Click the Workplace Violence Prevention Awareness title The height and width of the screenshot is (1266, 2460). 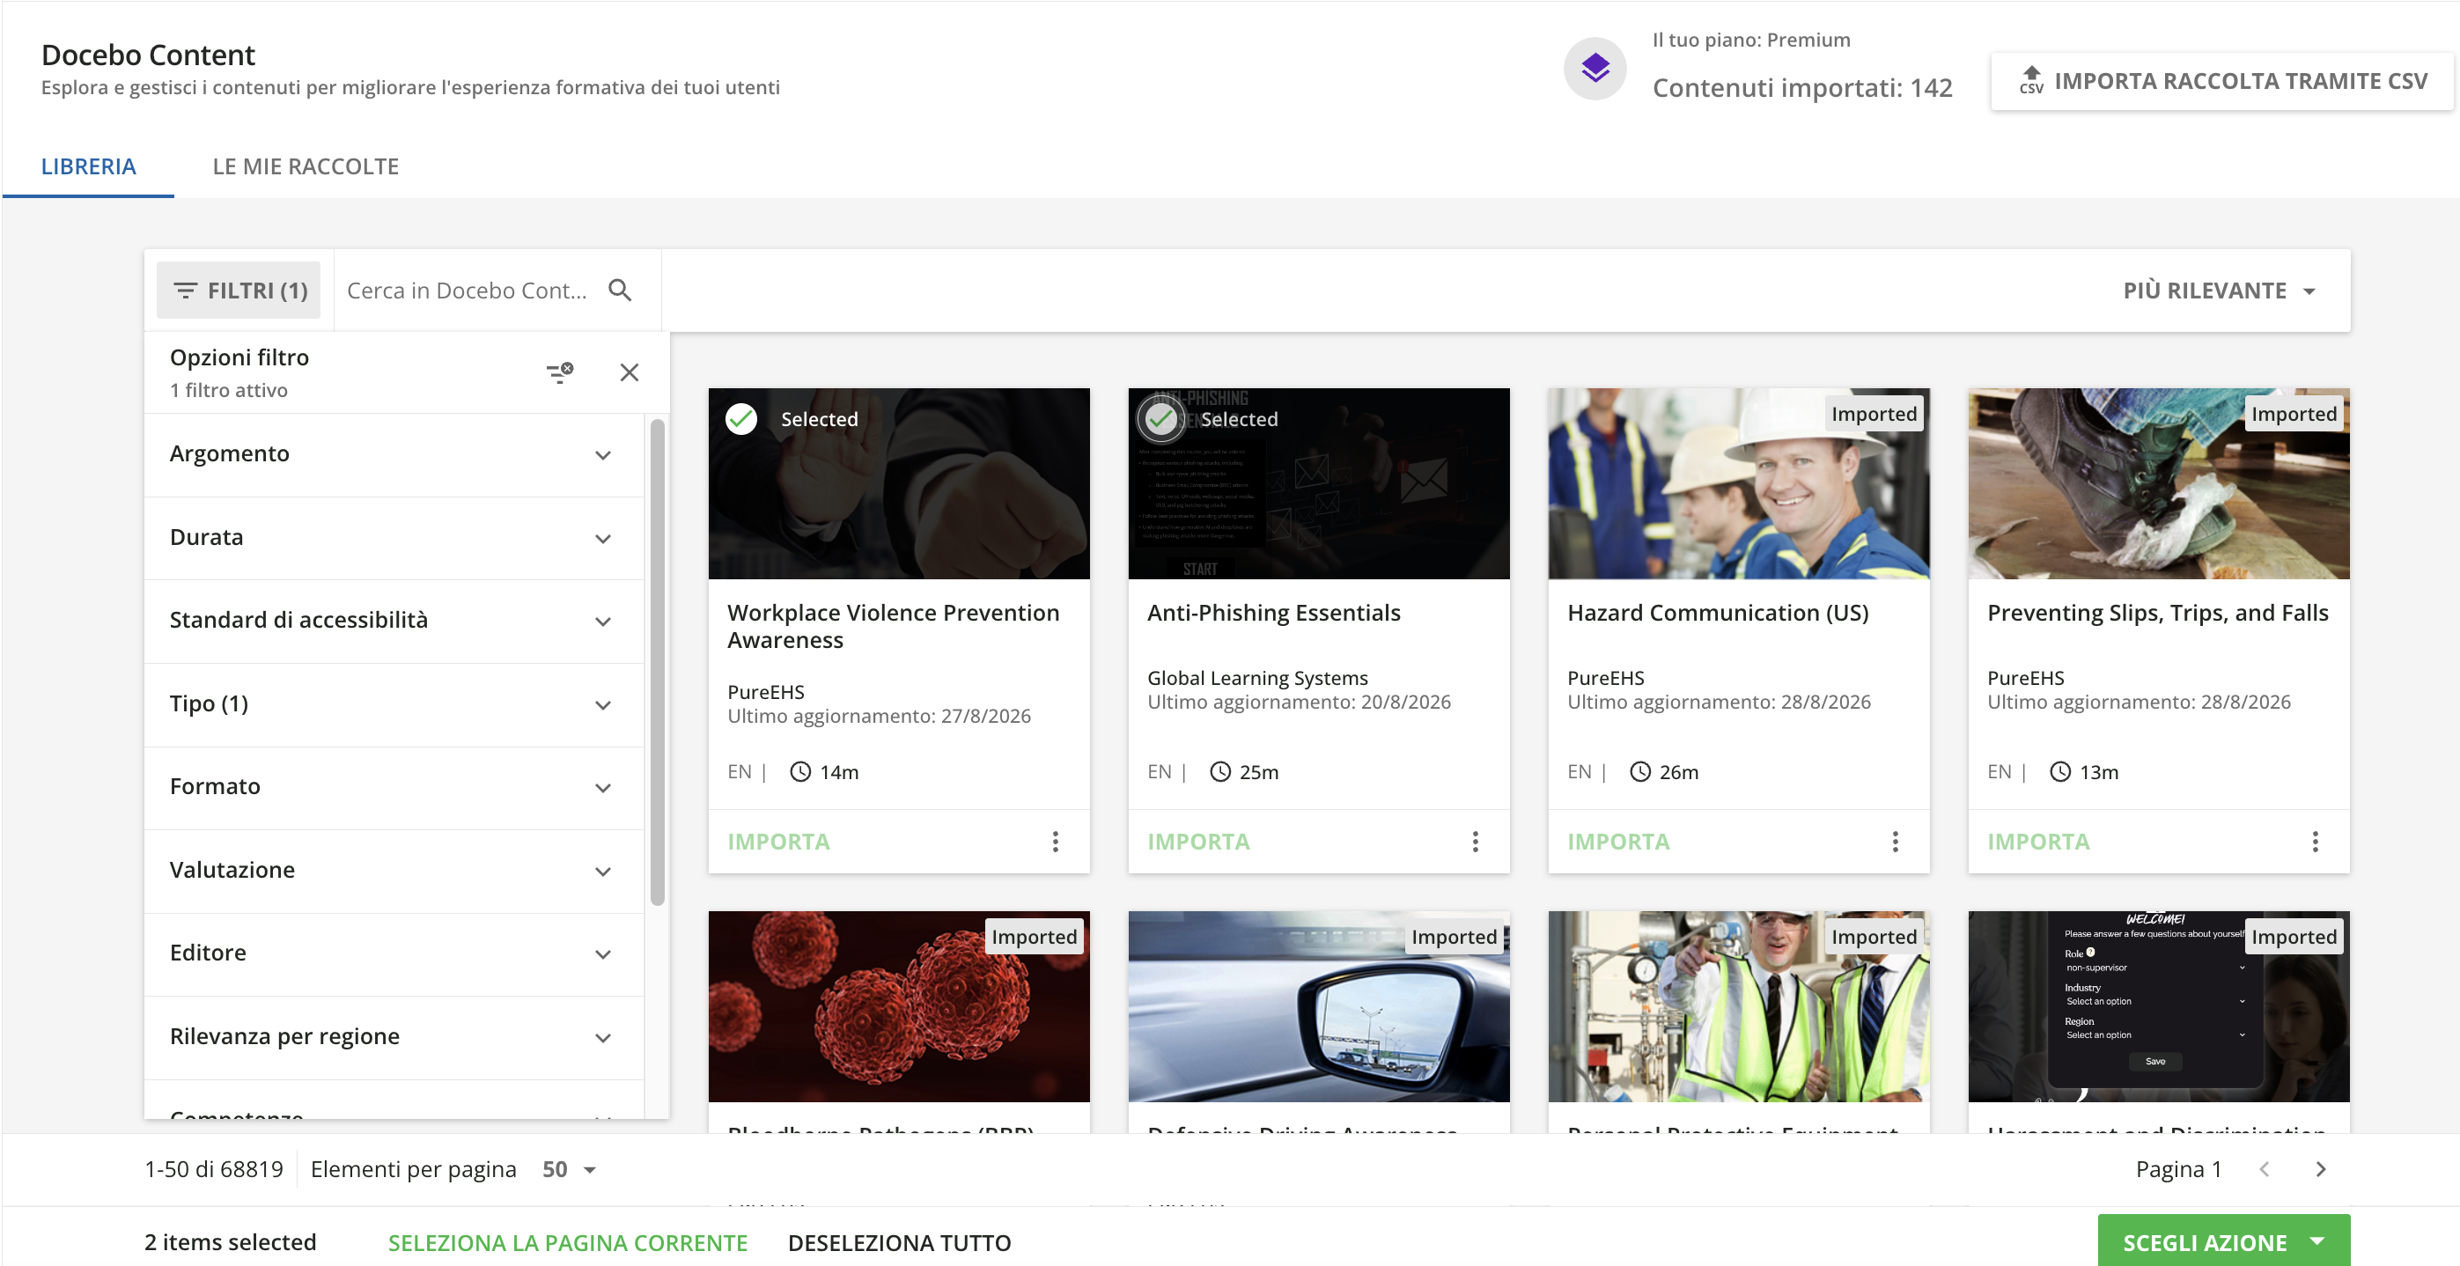[894, 626]
